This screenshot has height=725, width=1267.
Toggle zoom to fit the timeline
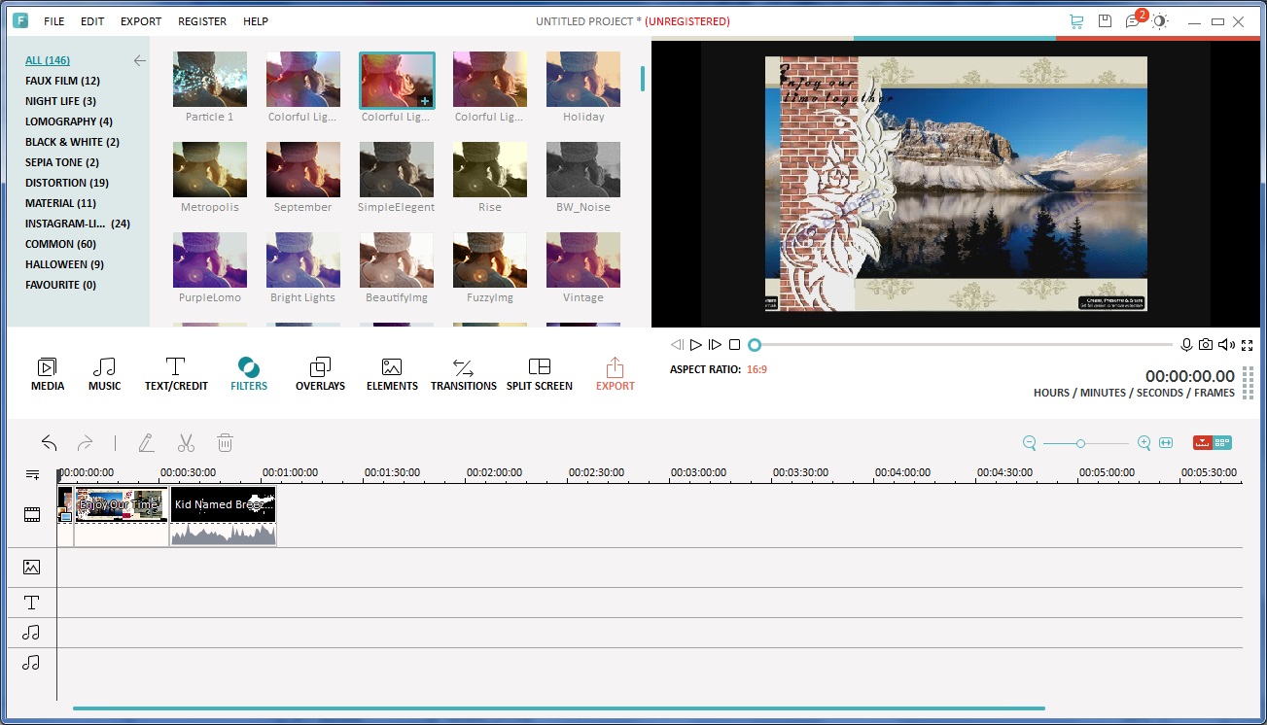[x=1165, y=442]
